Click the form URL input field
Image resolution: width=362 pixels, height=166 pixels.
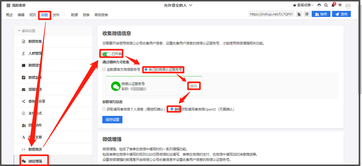pyautogui.click(x=271, y=14)
